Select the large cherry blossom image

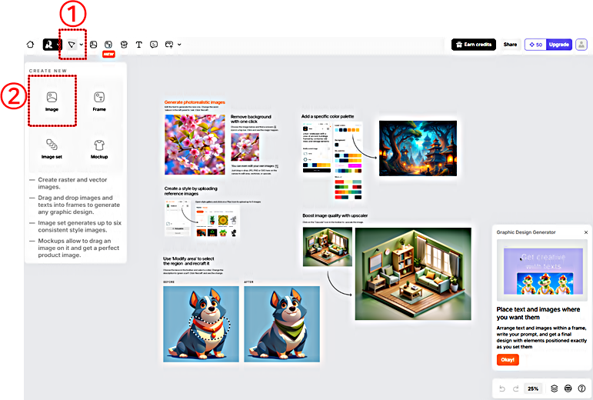(195, 145)
